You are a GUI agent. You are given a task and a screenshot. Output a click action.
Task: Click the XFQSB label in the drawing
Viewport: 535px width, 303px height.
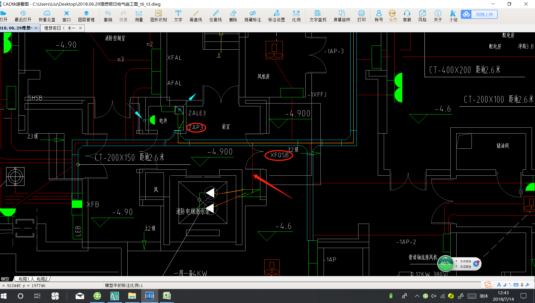(279, 155)
